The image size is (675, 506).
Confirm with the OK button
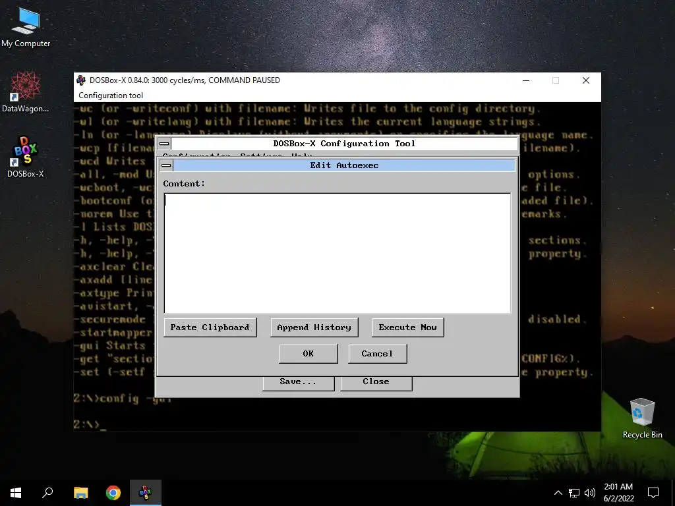(308, 354)
